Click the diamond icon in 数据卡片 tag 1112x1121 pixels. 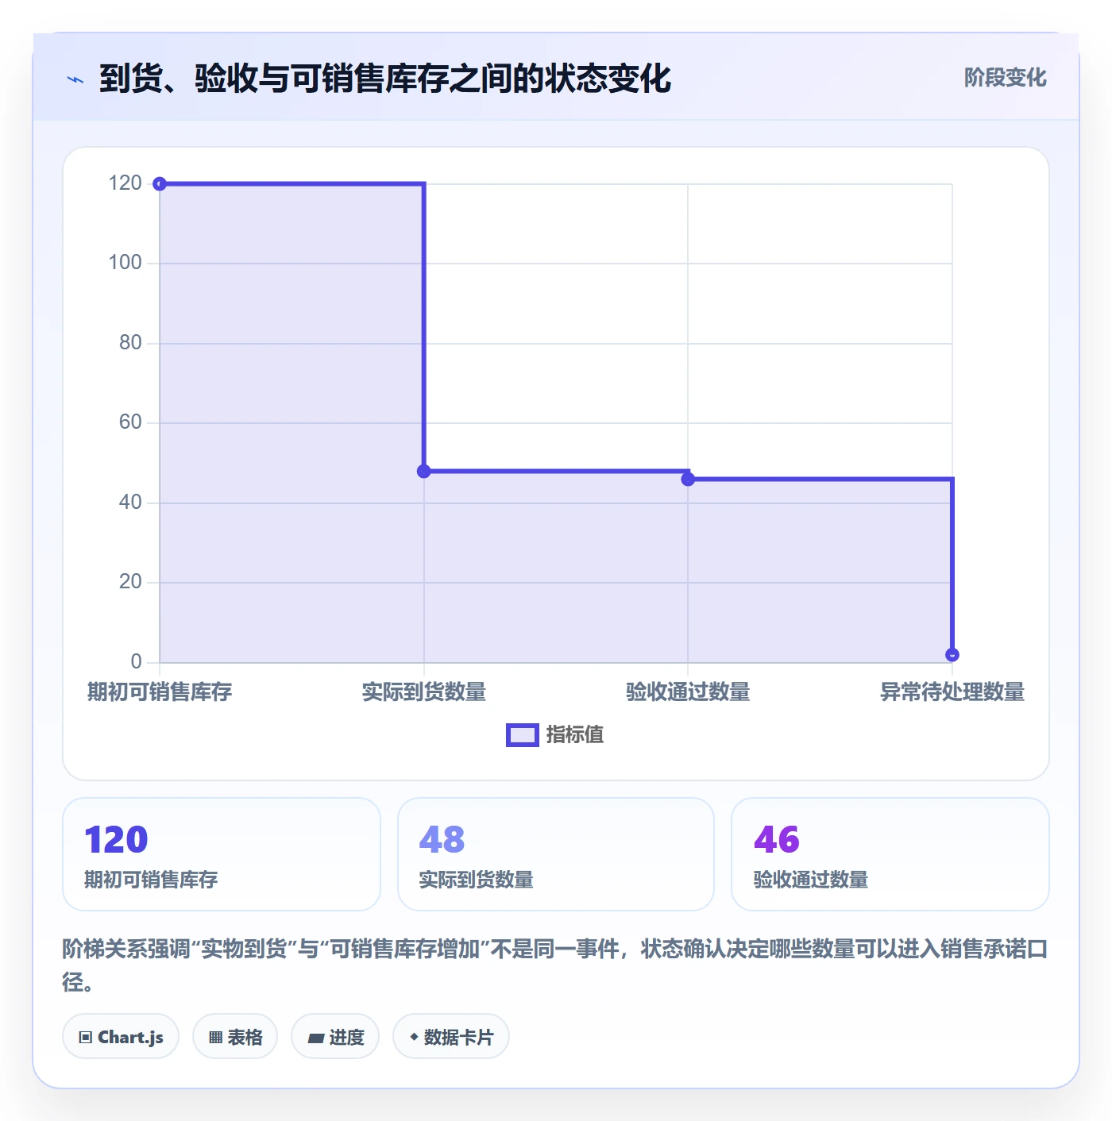pyautogui.click(x=414, y=1037)
